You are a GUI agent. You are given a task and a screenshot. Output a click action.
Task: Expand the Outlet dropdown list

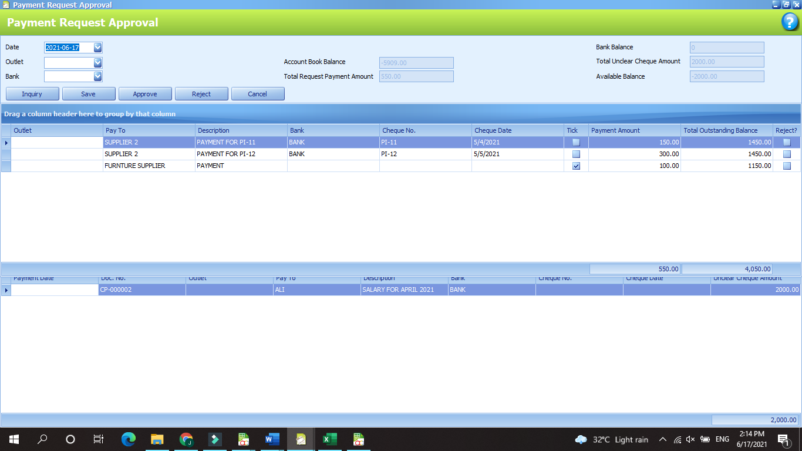click(x=97, y=62)
